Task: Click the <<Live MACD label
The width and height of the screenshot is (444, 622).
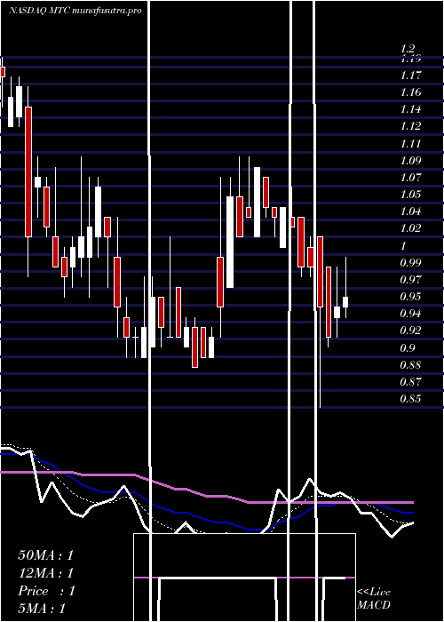Action: [x=374, y=598]
